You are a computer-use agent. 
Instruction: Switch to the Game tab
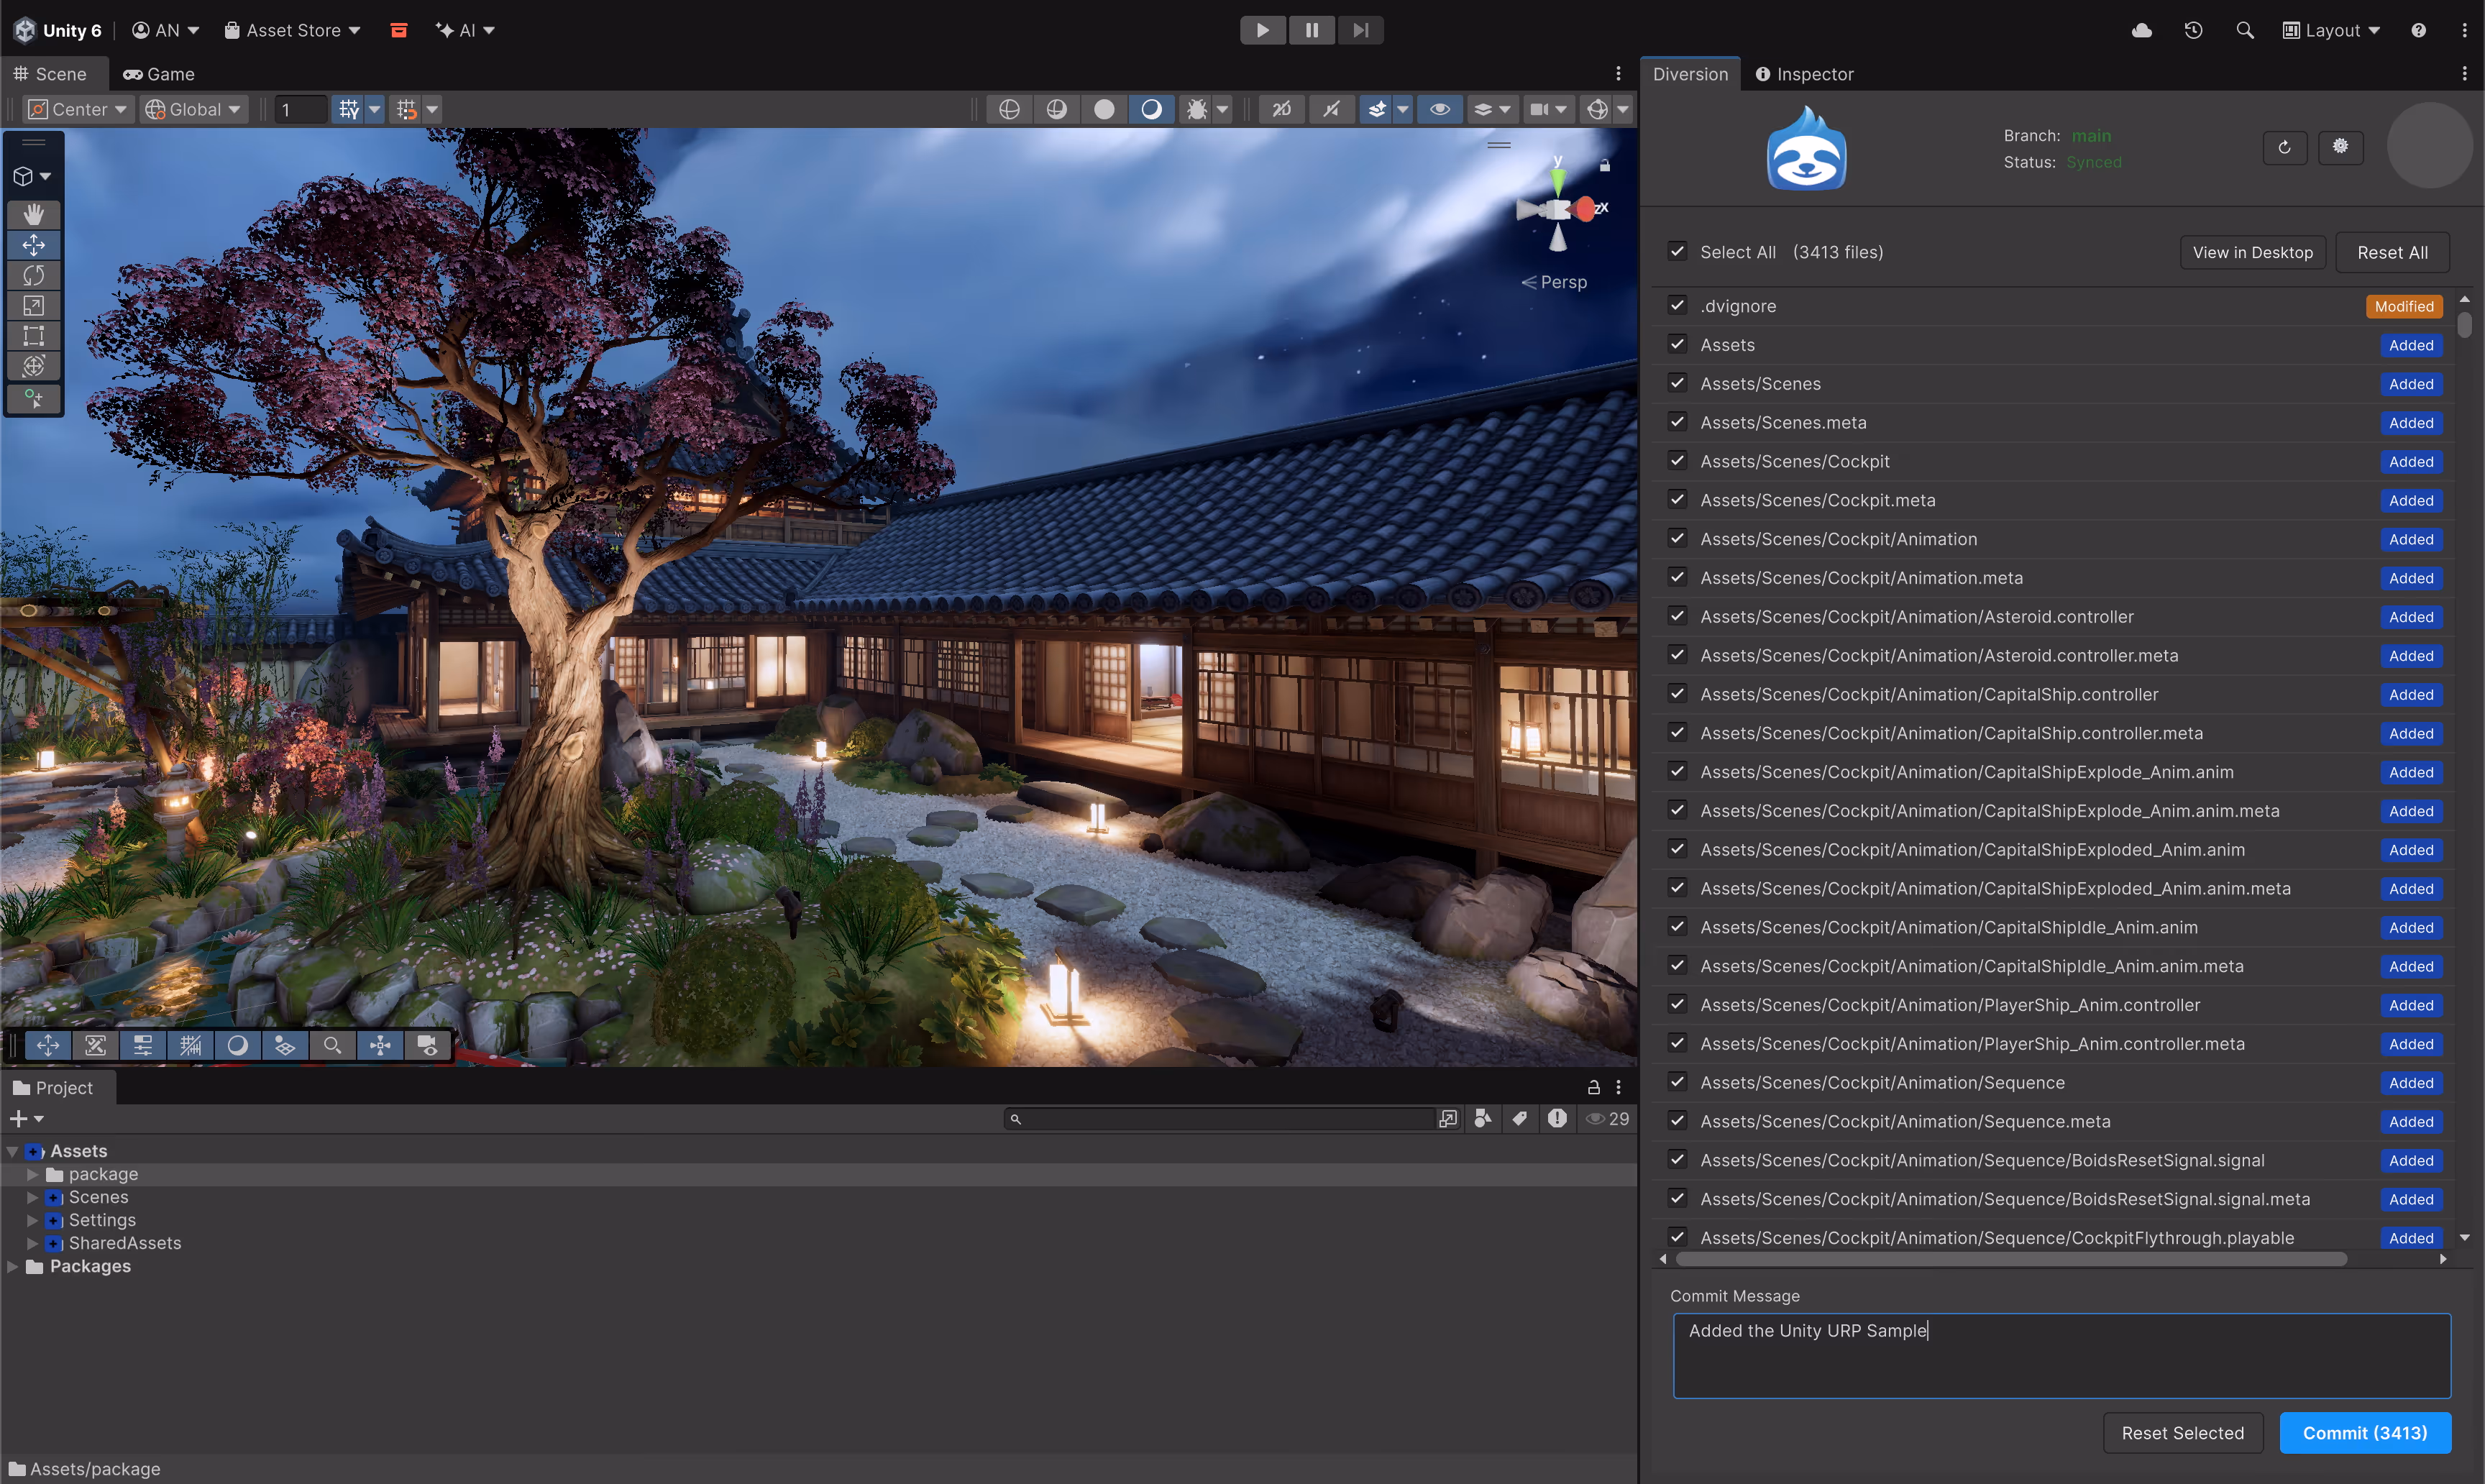click(x=159, y=74)
